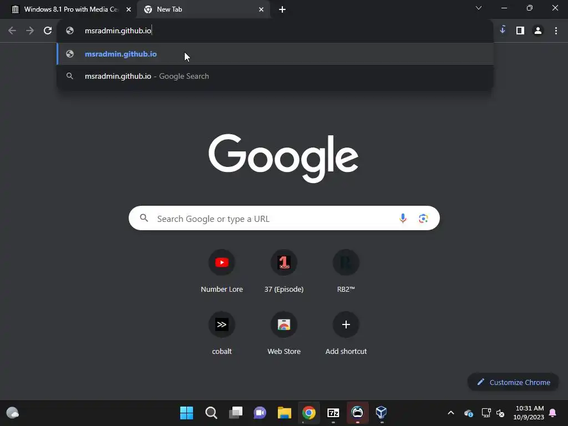This screenshot has width=568, height=426.
Task: Close the Windows 8.1 Pro tab
Action: coord(129,9)
